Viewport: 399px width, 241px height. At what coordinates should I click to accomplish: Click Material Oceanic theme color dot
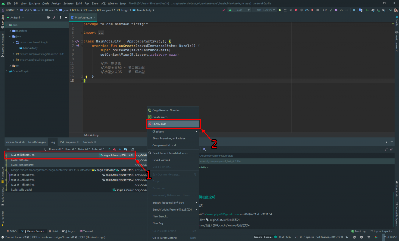[275, 237]
